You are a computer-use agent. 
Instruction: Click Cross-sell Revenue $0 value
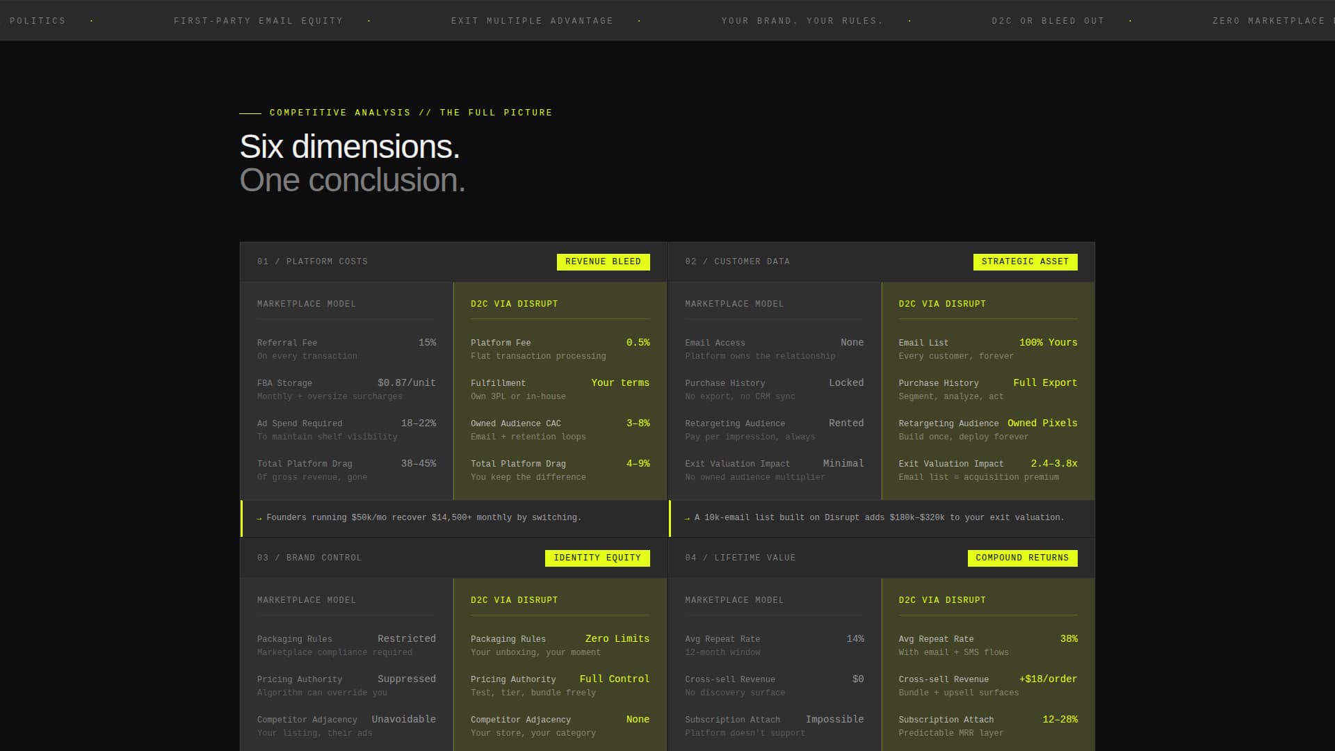click(858, 679)
